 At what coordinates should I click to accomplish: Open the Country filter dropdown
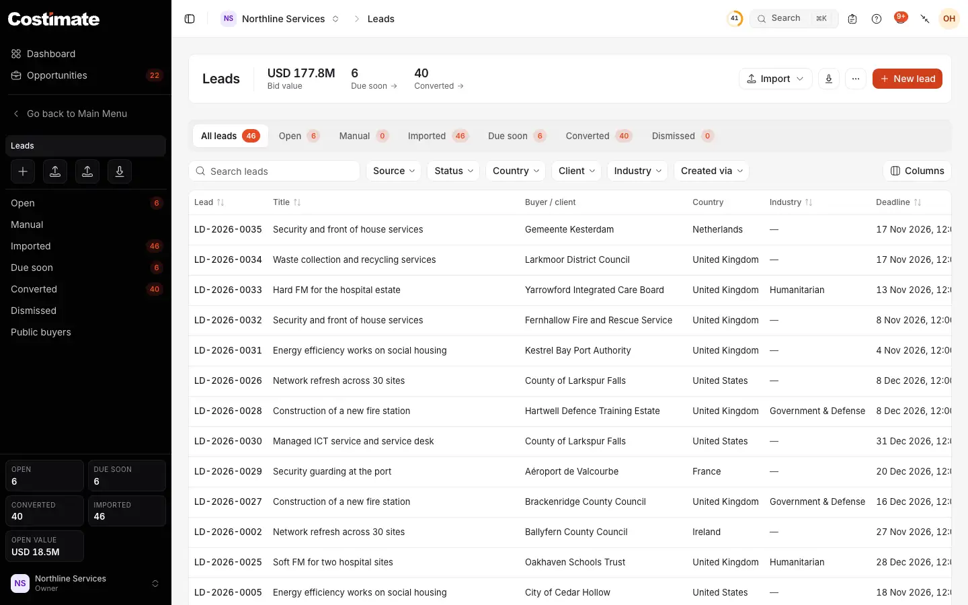click(x=516, y=171)
